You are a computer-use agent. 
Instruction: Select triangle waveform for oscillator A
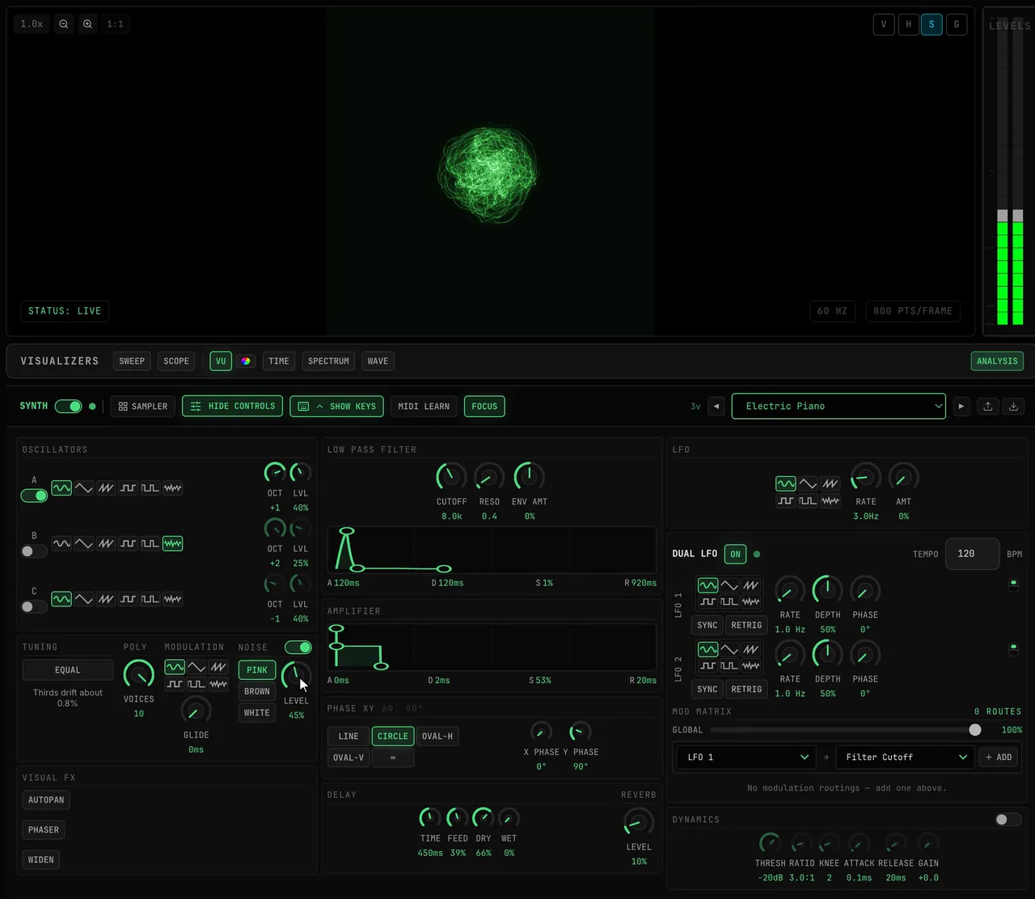tap(83, 488)
